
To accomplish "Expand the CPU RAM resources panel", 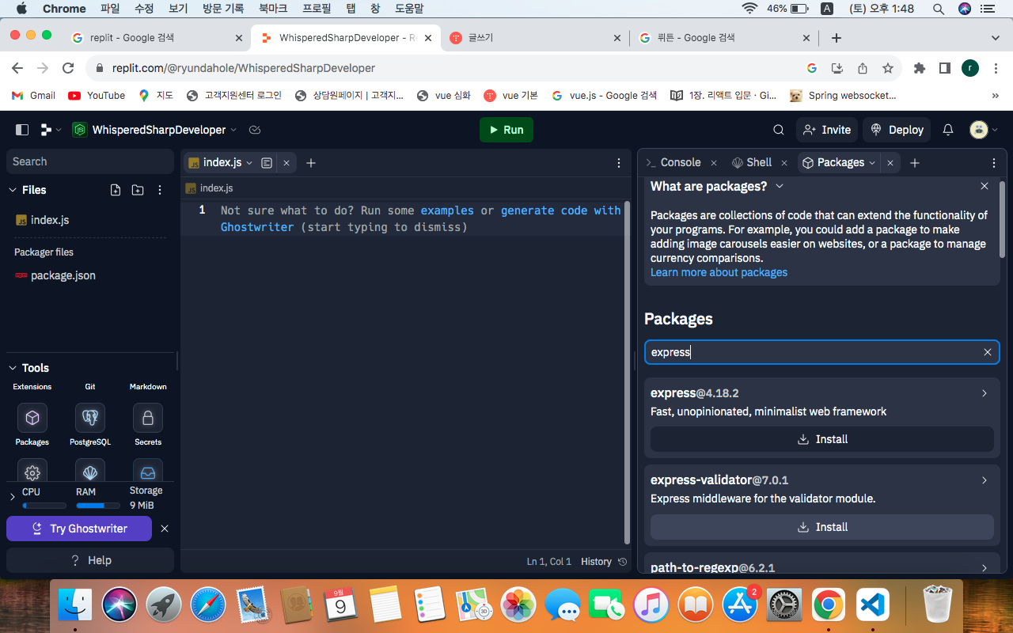I will (13, 497).
